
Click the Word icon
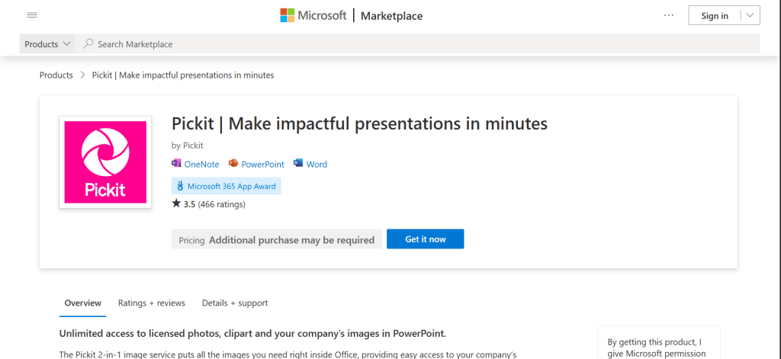coord(298,164)
